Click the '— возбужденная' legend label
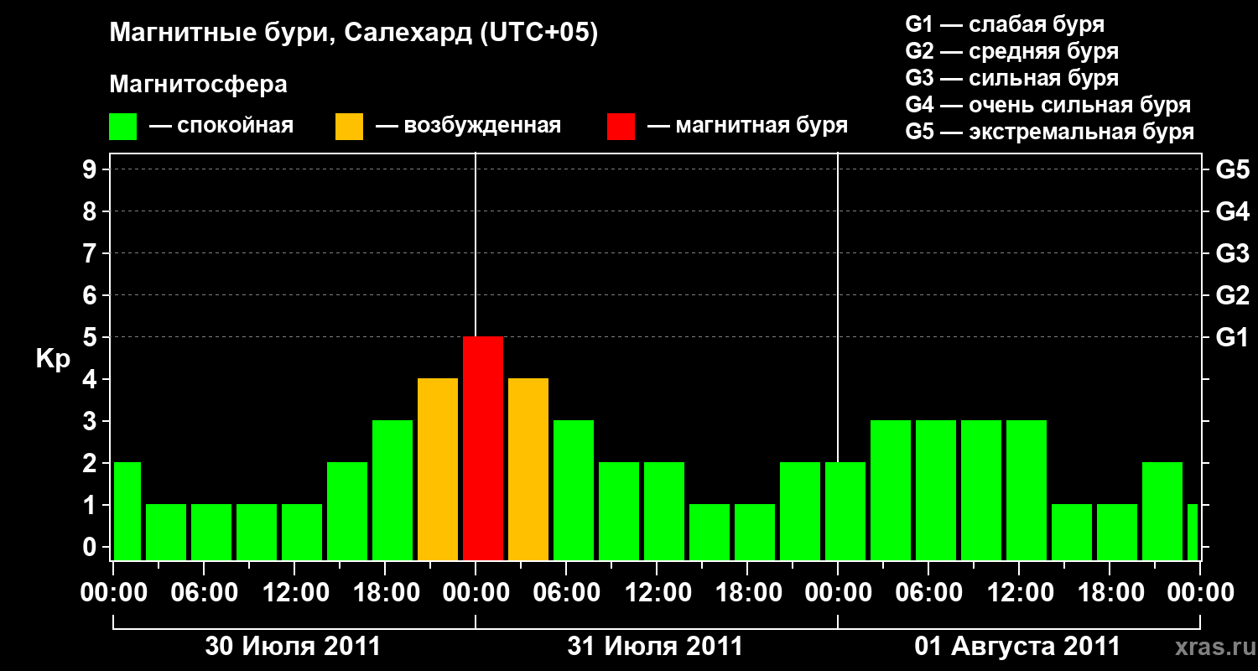The width and height of the screenshot is (1258, 671). [x=468, y=126]
